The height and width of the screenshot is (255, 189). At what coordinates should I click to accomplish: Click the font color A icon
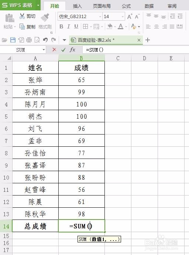point(120,26)
